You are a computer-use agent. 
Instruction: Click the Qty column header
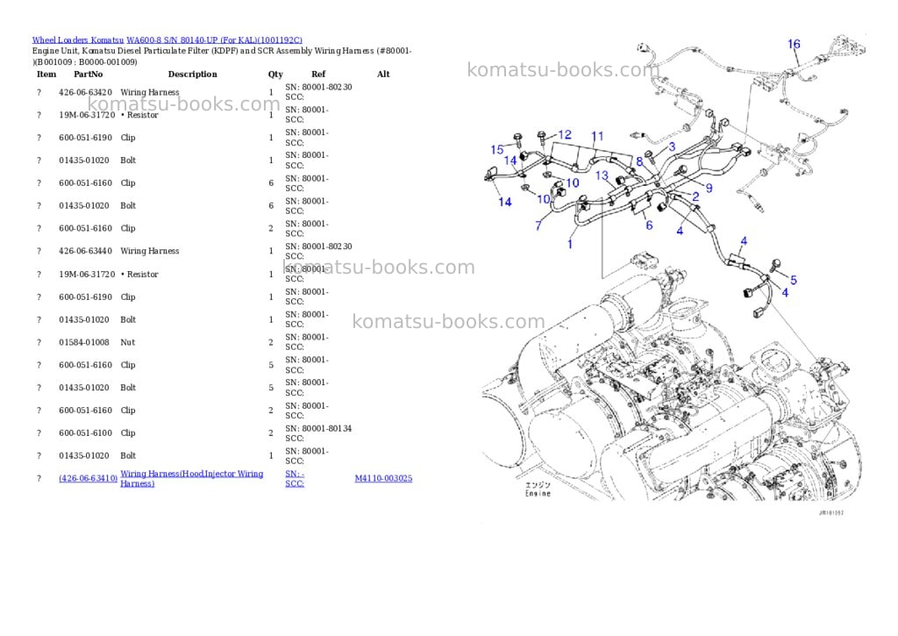(x=275, y=75)
